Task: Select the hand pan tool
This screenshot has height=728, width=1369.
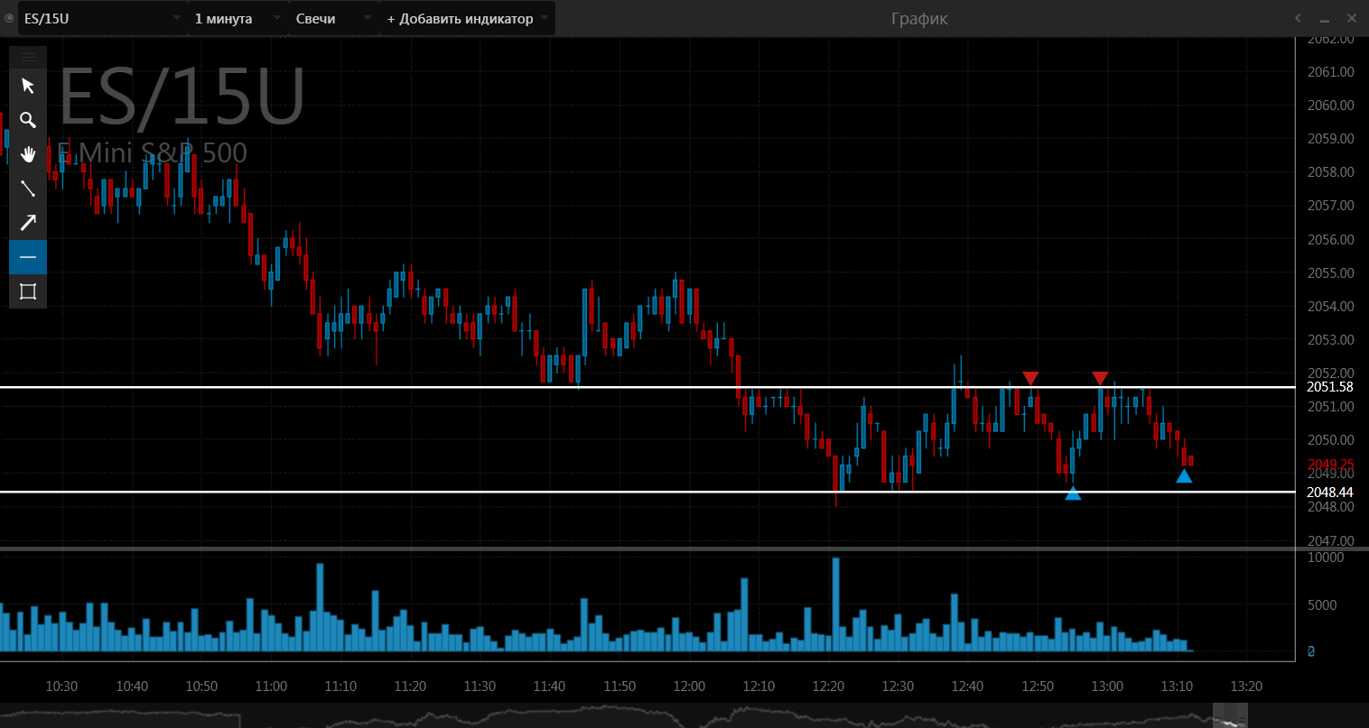Action: 28,154
